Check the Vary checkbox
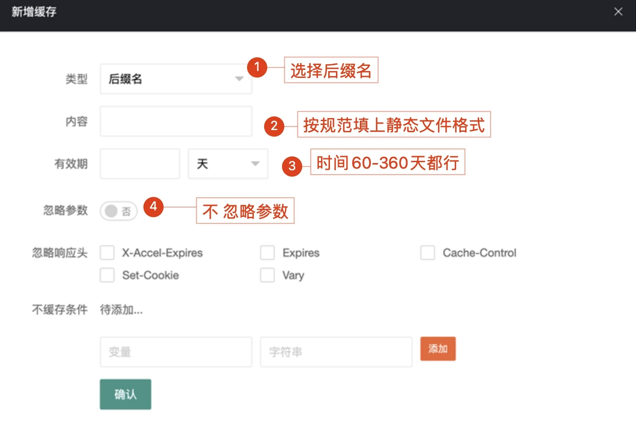This screenshot has height=427, width=636. click(x=268, y=275)
